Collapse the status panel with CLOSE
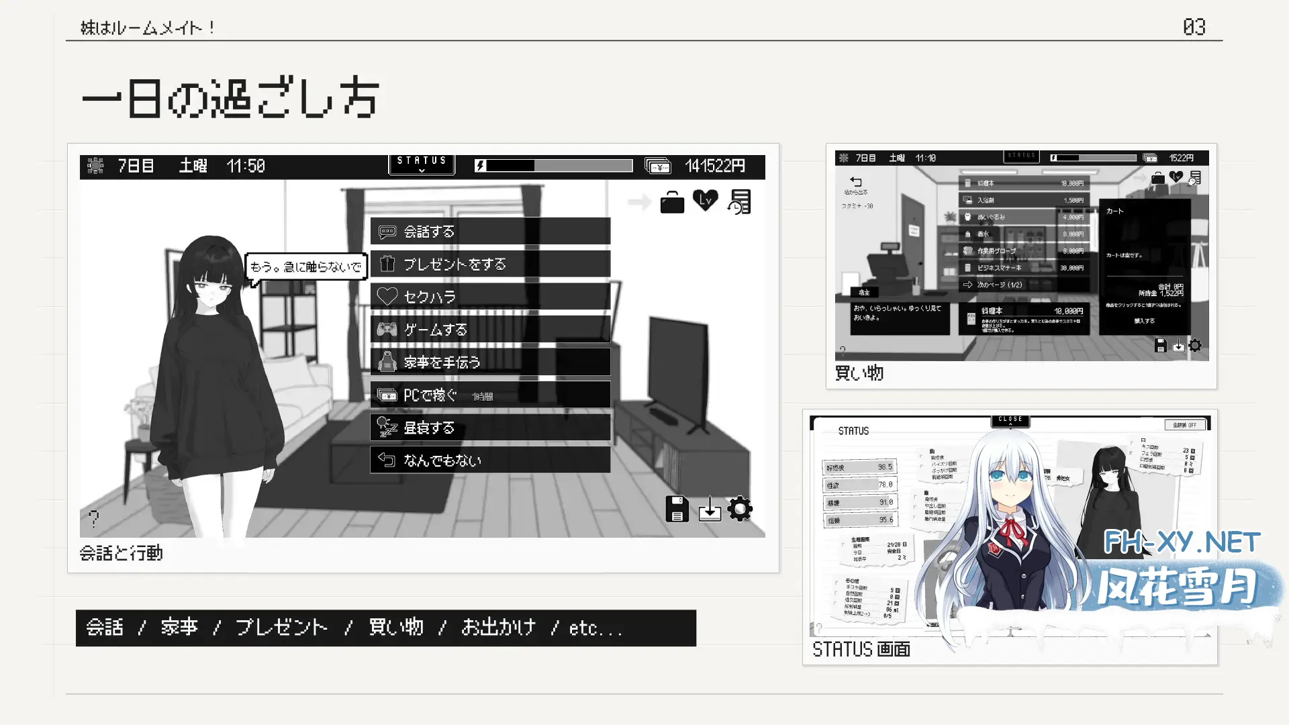Screen dimensions: 1289x725 pos(1010,421)
